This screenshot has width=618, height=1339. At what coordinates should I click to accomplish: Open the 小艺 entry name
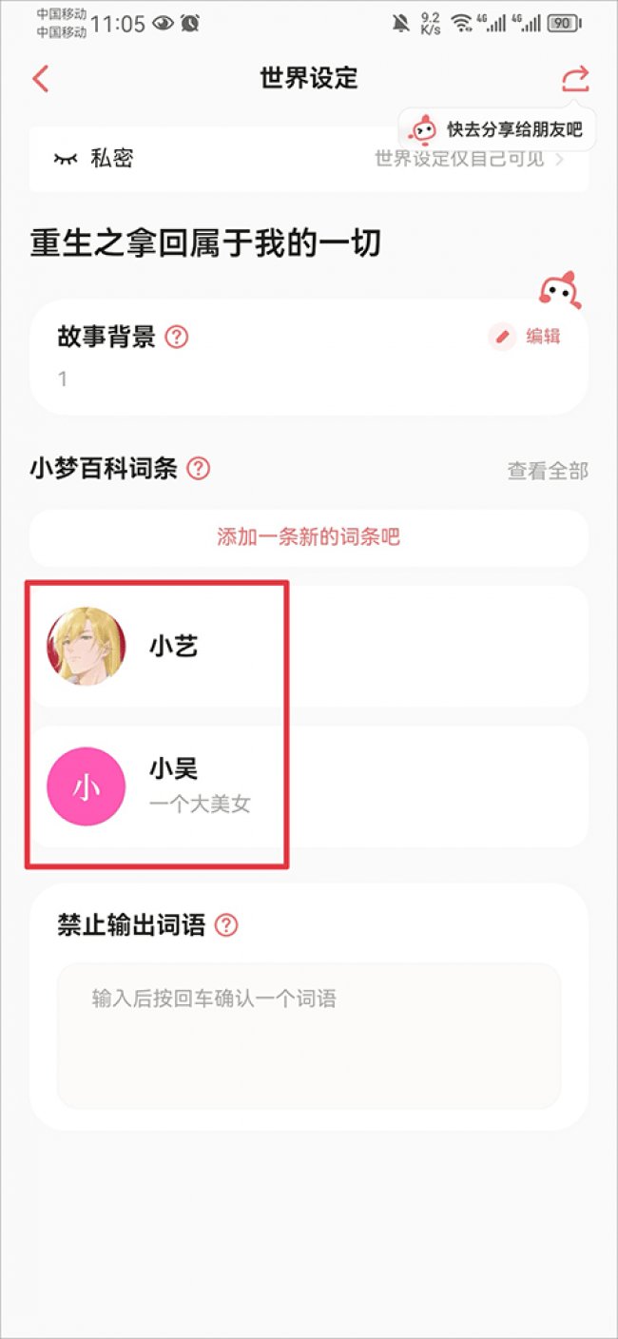click(x=173, y=647)
